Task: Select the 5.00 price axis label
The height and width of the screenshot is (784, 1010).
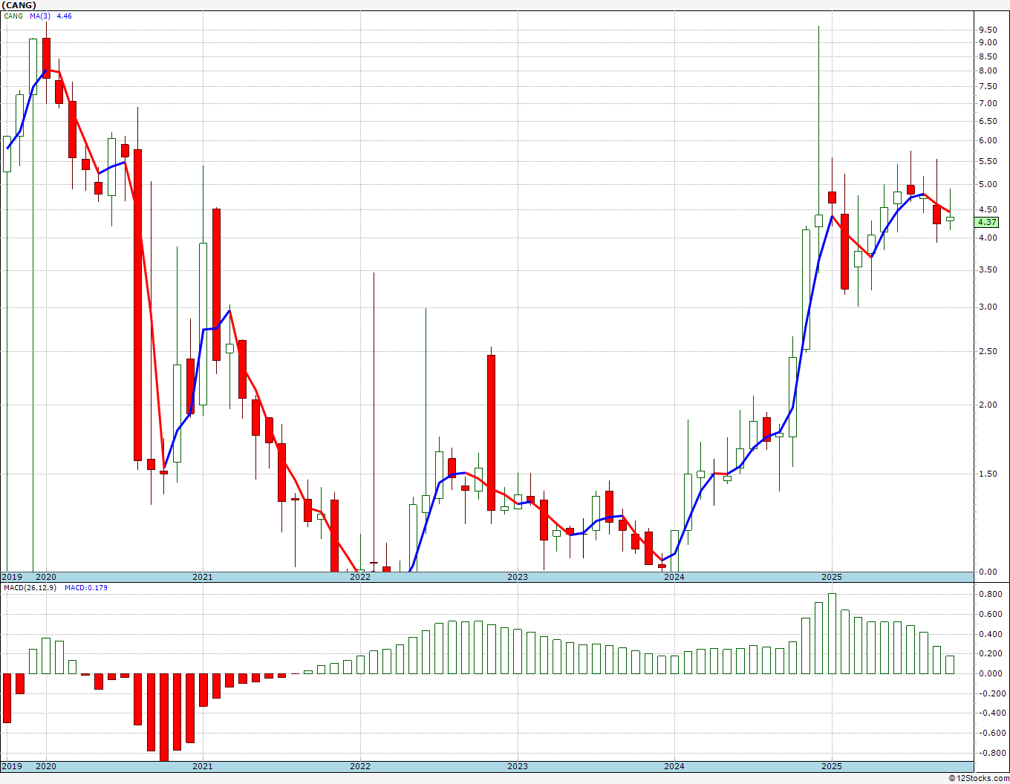Action: click(x=987, y=184)
